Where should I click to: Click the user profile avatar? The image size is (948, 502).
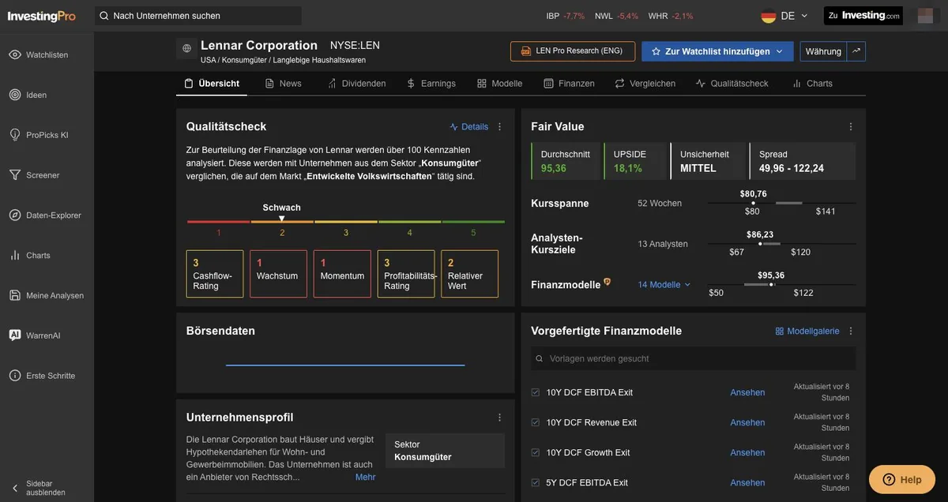(925, 16)
